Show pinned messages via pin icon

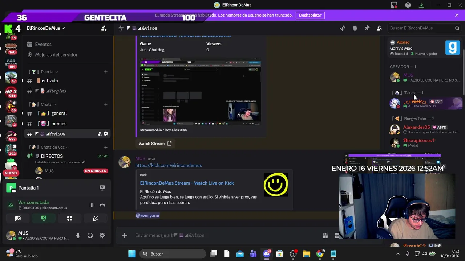click(367, 28)
